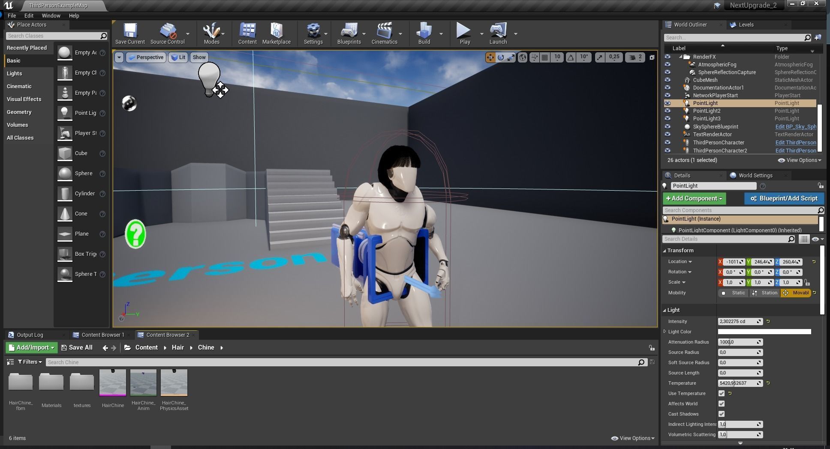
Task: Click the Save Current toolbar icon
Action: (130, 34)
